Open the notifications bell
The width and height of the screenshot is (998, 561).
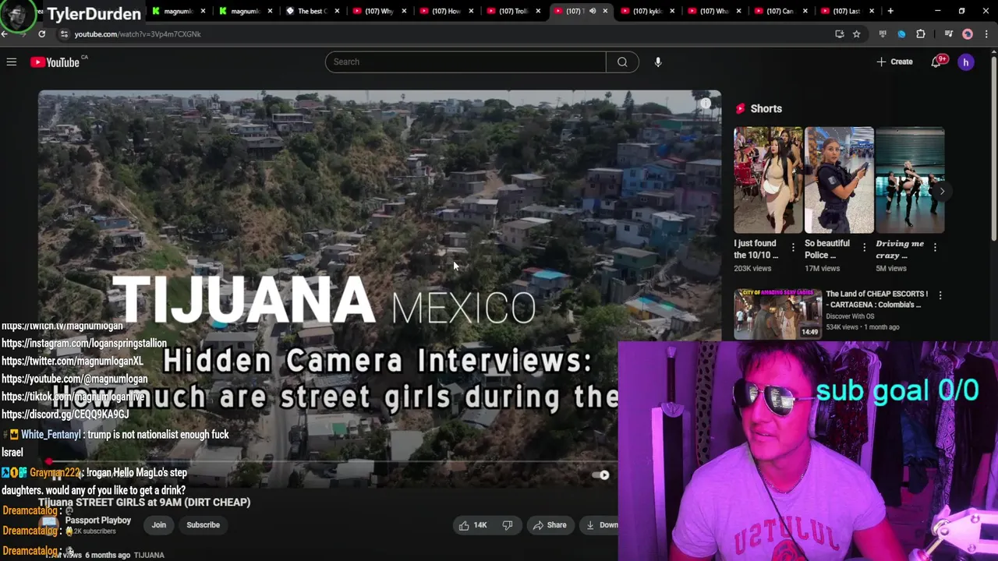point(936,62)
